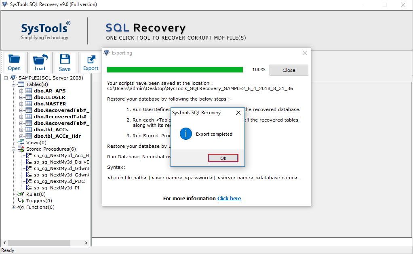Click the blue information icon in message box

[x=186, y=134]
